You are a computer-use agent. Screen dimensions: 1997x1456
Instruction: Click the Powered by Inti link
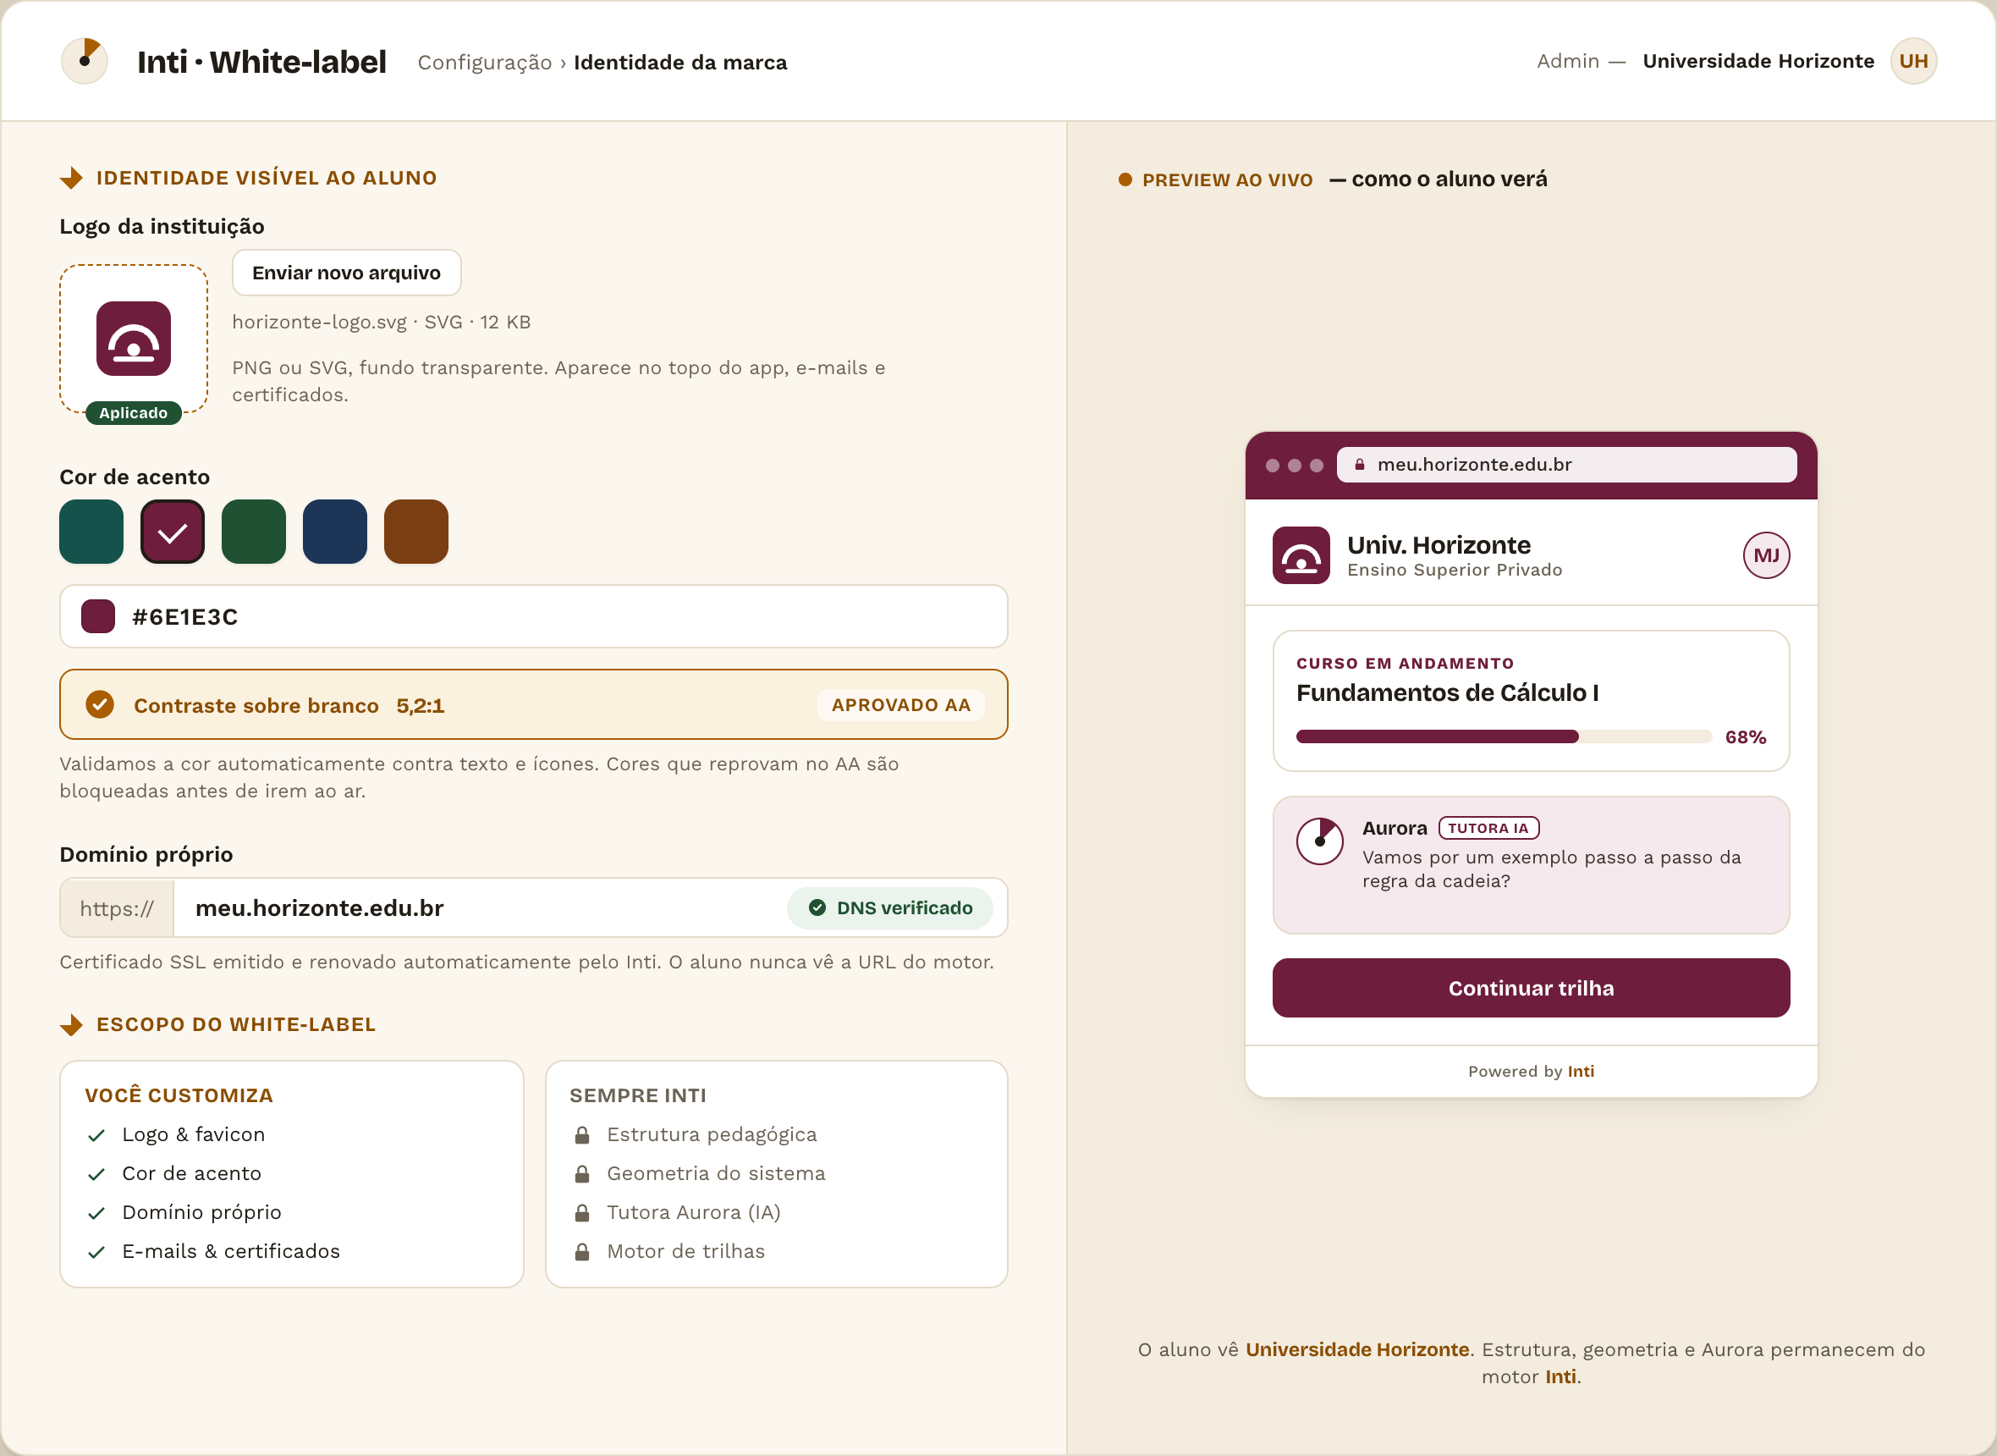tap(1531, 1071)
